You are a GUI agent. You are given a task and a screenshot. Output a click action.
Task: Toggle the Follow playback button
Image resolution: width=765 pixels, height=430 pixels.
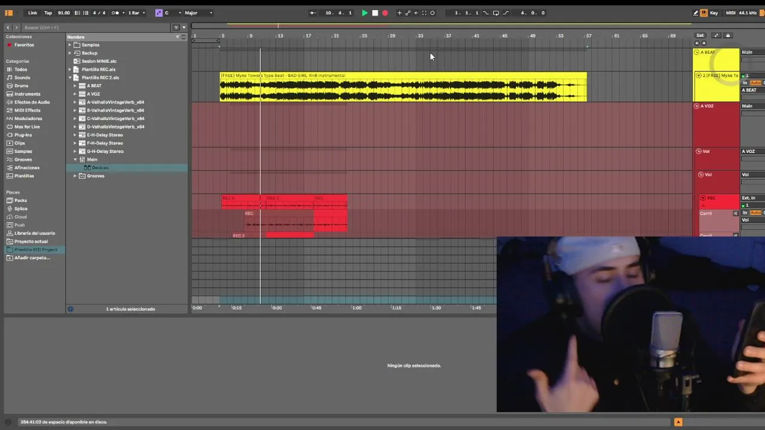pos(312,13)
